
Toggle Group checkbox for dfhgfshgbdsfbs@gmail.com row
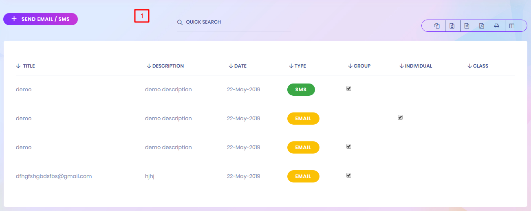point(349,175)
